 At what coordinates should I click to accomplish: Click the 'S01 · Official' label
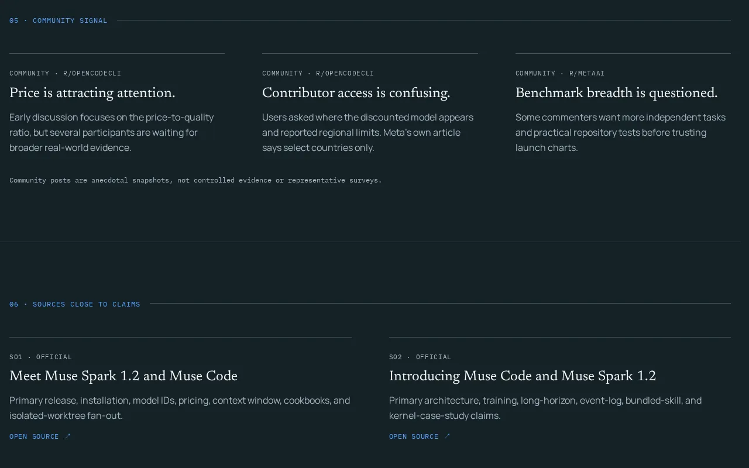[x=41, y=357]
